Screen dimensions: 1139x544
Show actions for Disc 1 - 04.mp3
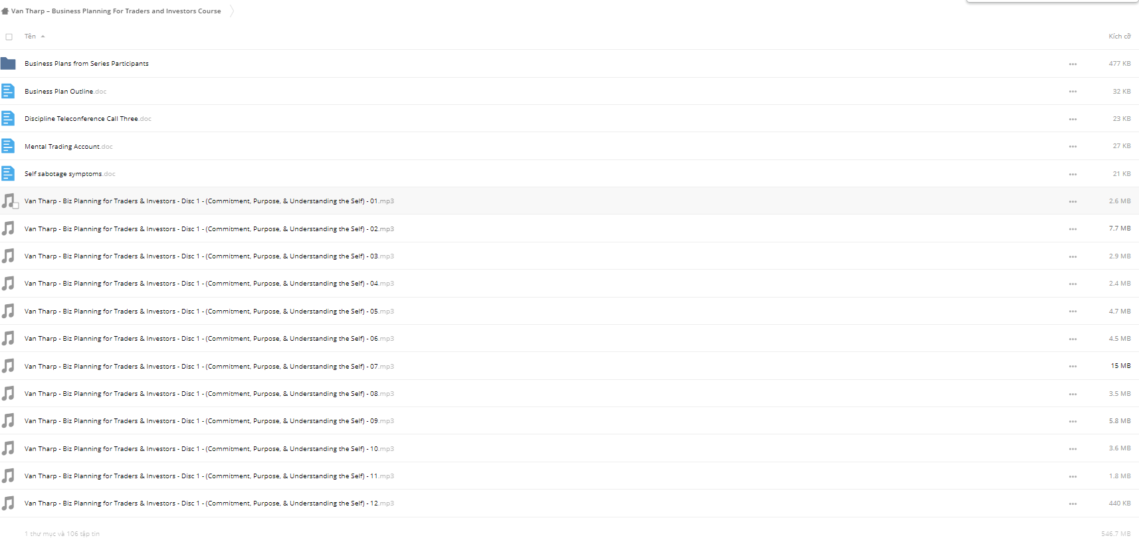tap(1073, 284)
